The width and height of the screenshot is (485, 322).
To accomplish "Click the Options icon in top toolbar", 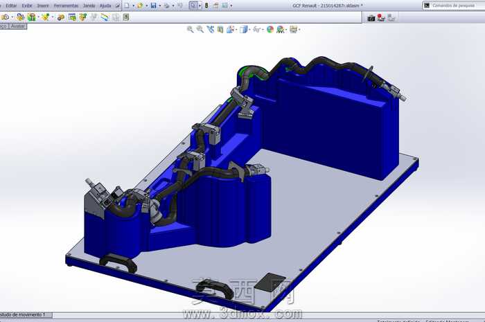I will [225, 6].
